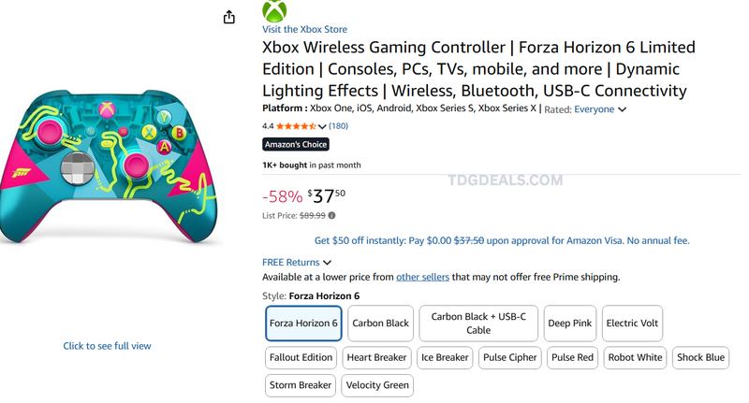Viewport: 749px width, 403px height.
Task: Expand the Rated Everyone dropdown arrow
Action: point(622,109)
